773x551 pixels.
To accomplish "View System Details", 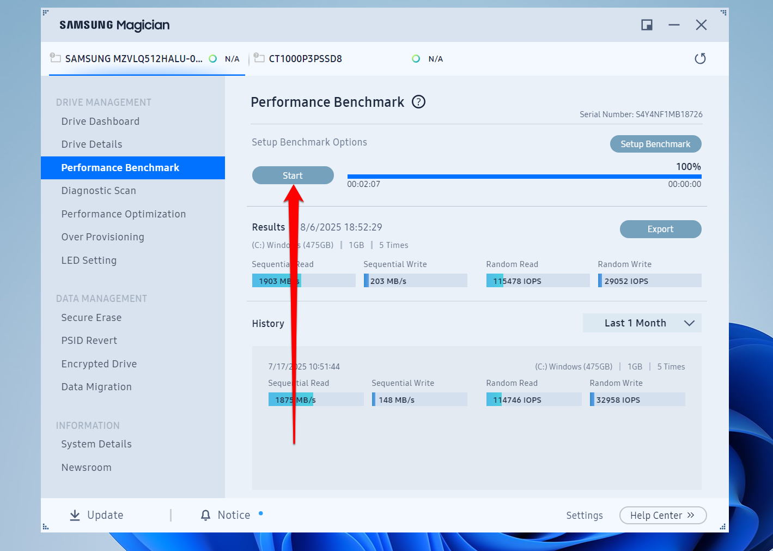I will click(x=96, y=444).
